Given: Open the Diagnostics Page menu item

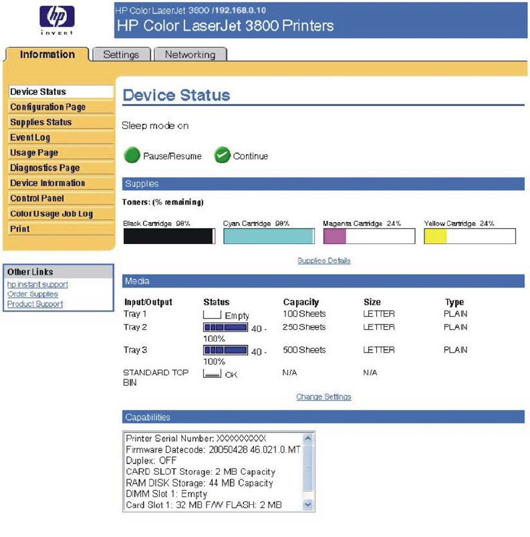Looking at the screenshot, I should click(61, 168).
